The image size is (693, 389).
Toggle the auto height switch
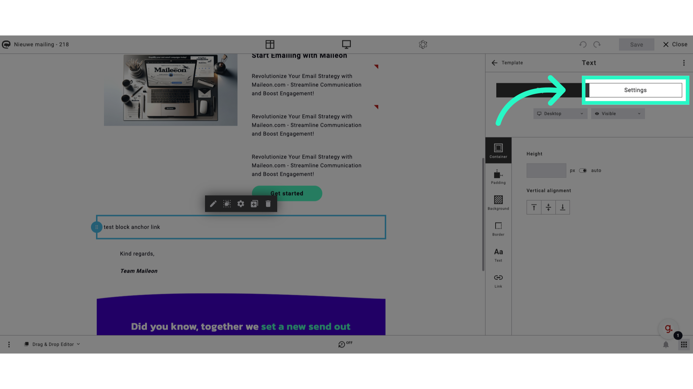583,171
